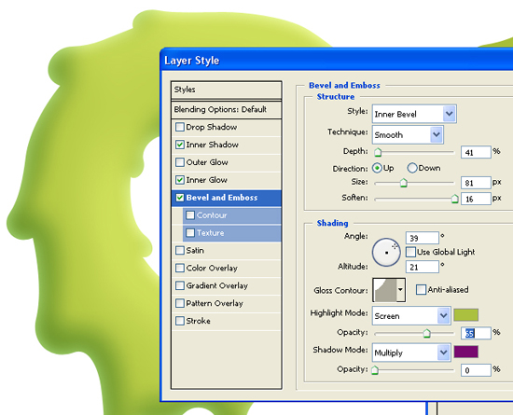513x415 pixels.
Task: Click the Soften slider handle
Action: click(x=455, y=199)
